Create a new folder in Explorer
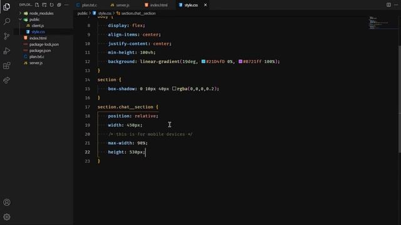The width and height of the screenshot is (401, 225). pos(44,5)
